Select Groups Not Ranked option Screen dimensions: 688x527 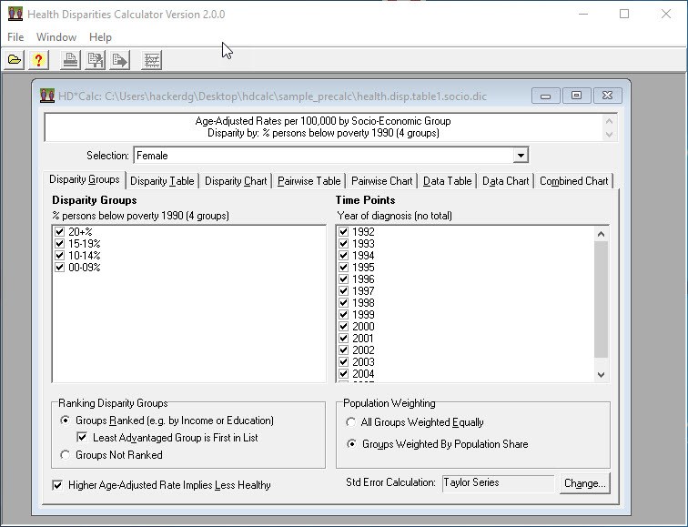pos(65,455)
